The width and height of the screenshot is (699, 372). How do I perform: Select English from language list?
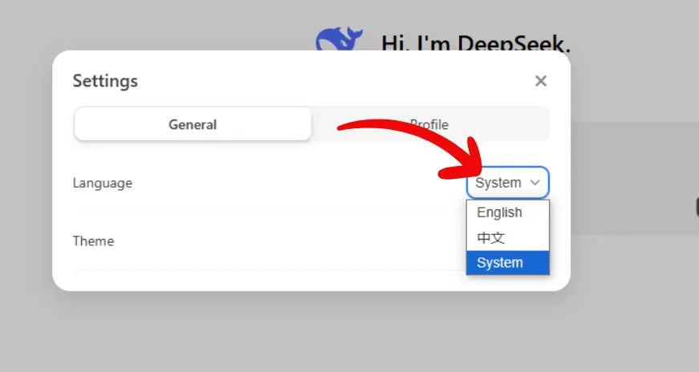click(508, 212)
